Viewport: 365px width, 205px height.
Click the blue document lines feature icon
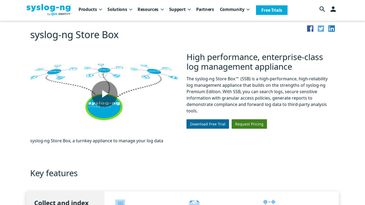click(x=120, y=202)
